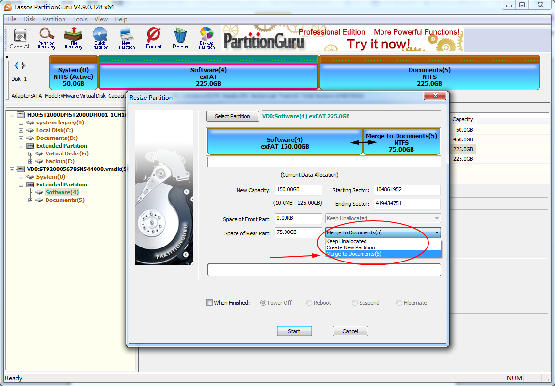Image resolution: width=555 pixels, height=386 pixels.
Task: Open the Partition menu
Action: [x=54, y=19]
